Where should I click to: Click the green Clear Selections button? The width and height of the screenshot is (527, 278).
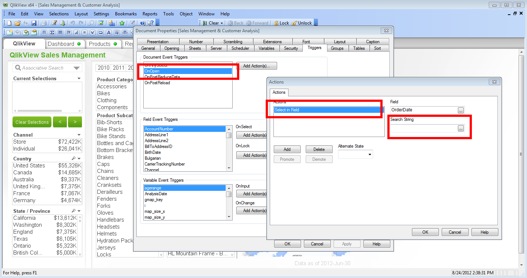(x=32, y=122)
